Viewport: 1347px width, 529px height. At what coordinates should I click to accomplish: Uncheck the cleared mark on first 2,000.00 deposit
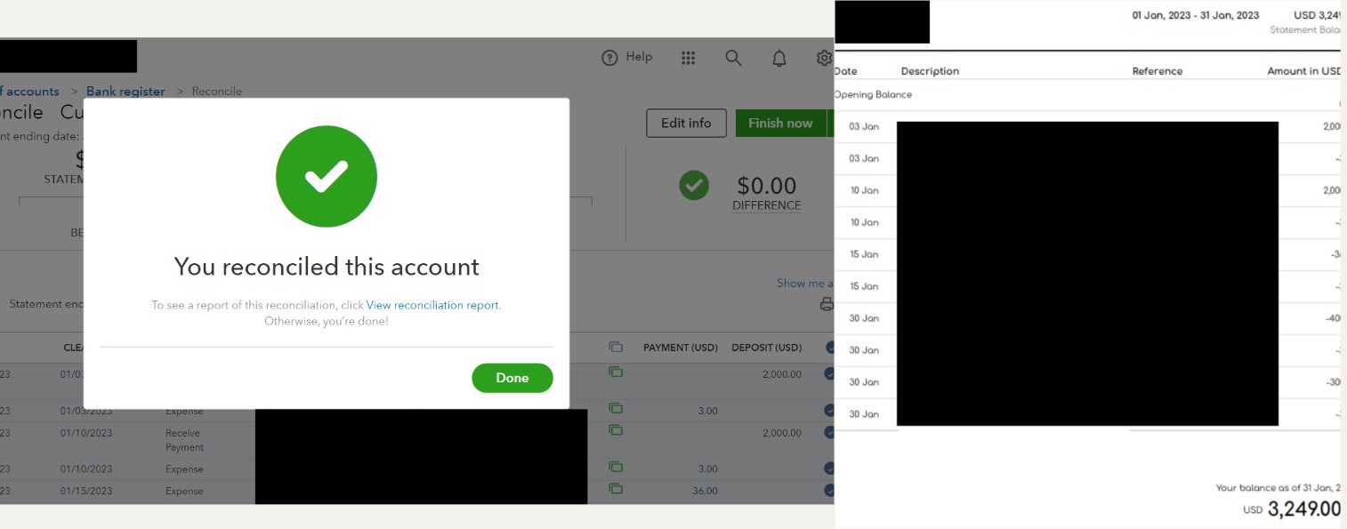point(830,375)
